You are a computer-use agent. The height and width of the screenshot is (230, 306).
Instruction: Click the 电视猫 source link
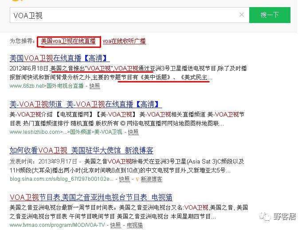pyautogui.click(x=135, y=225)
